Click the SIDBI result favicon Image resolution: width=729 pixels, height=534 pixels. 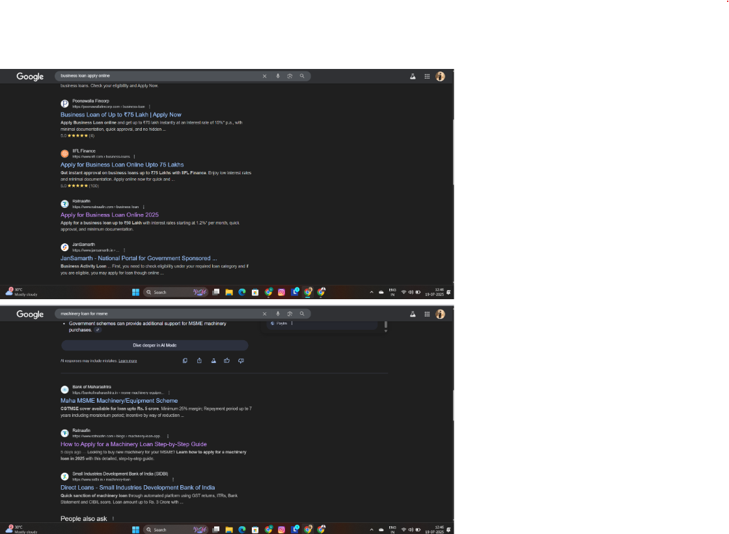64,477
